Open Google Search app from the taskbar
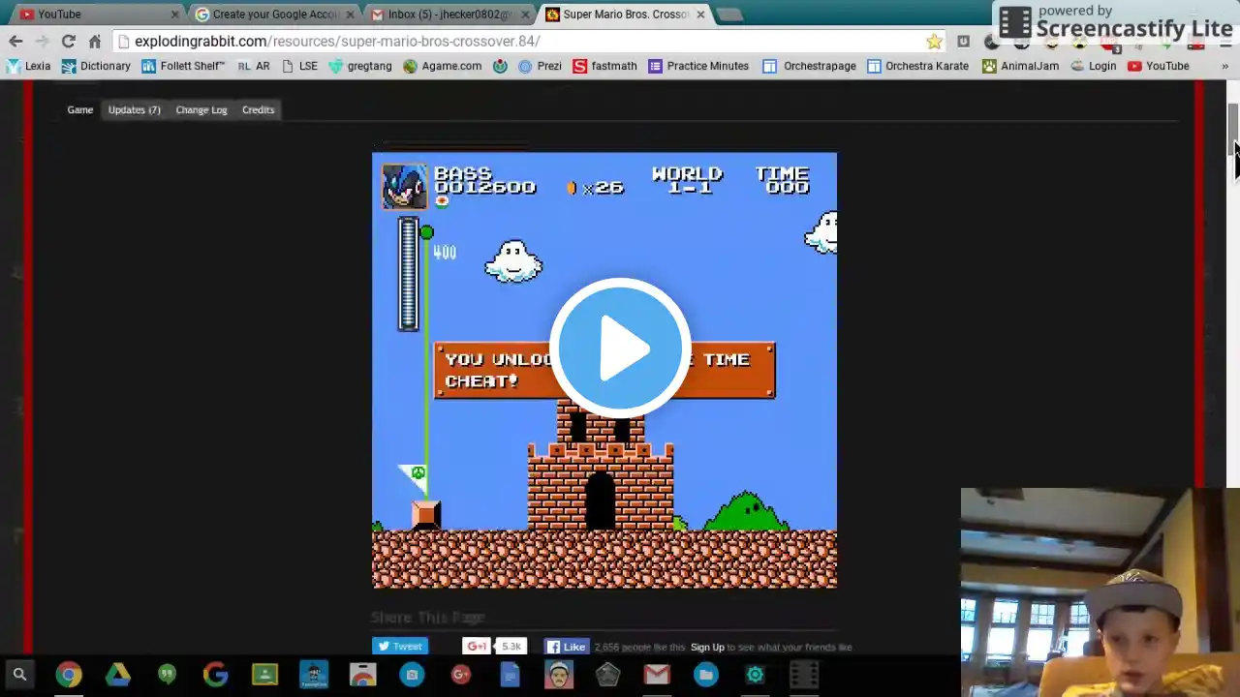 215,674
